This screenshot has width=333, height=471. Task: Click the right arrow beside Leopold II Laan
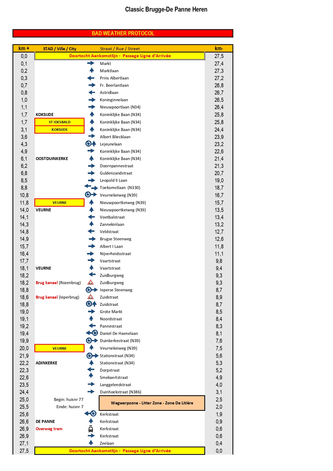[x=92, y=180]
